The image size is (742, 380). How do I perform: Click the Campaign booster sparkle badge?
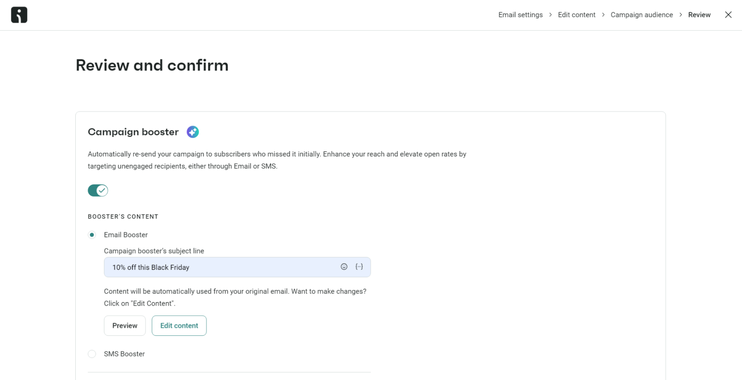point(192,132)
